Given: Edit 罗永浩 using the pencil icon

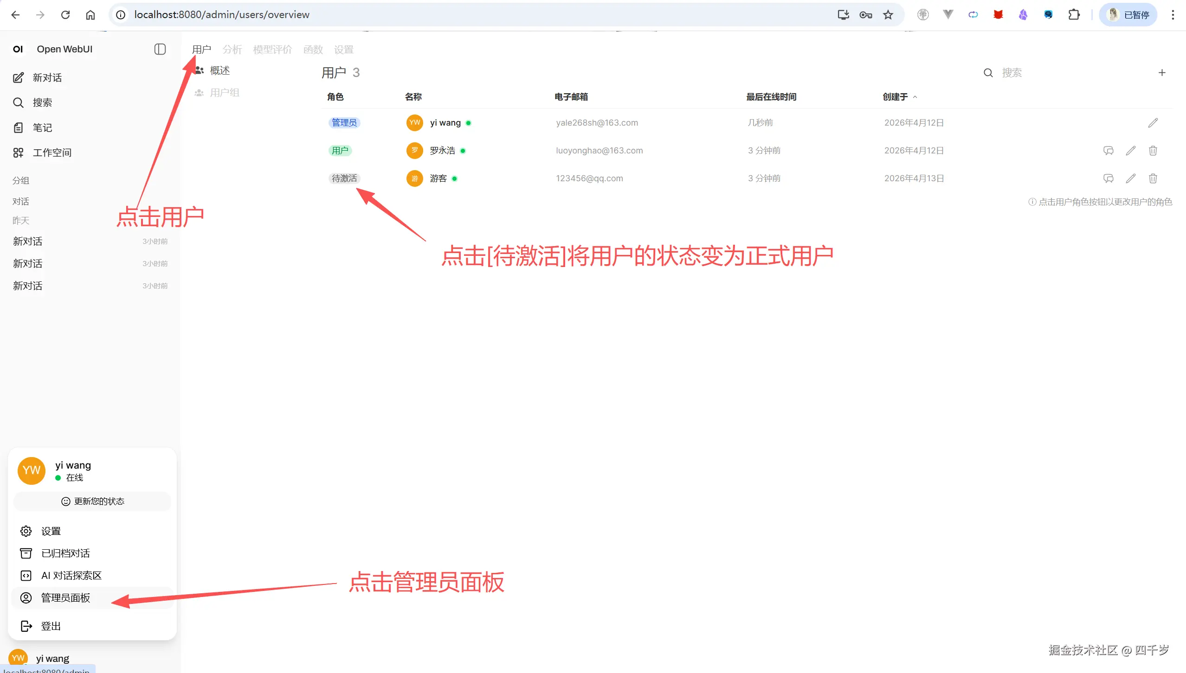Looking at the screenshot, I should pyautogui.click(x=1131, y=150).
